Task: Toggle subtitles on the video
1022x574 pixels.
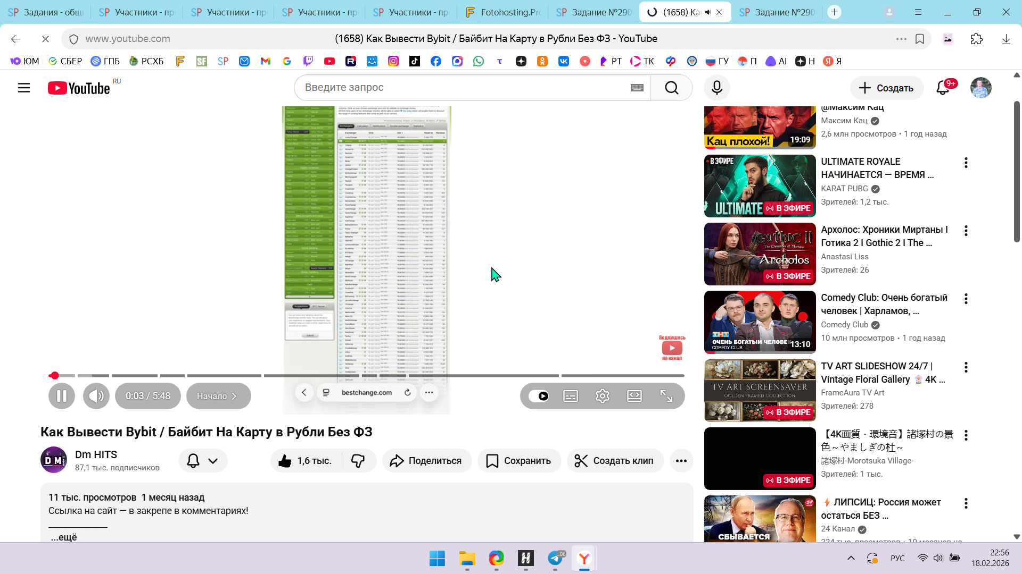Action: click(570, 396)
